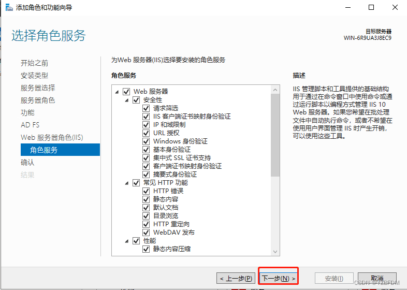Screen dimensions: 407x290
Task: Toggle 静态内容压缩 checkbox
Action: tap(146, 249)
